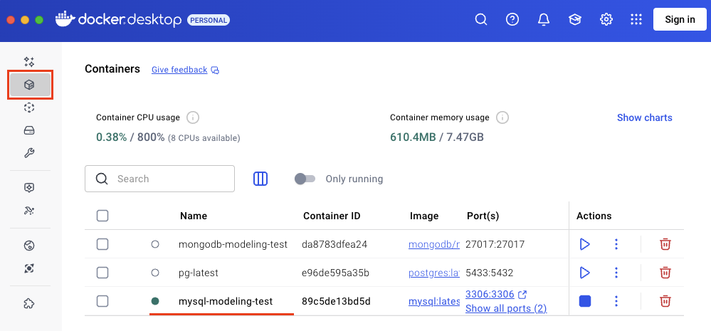Delete the pg-latest container
711x331 pixels.
(665, 273)
